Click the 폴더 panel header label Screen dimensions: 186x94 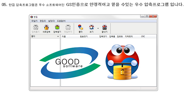[x=33, y=36]
